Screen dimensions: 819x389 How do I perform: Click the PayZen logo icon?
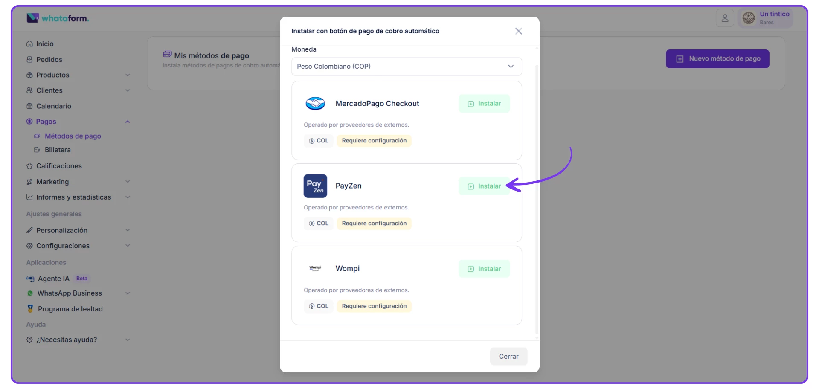point(315,186)
